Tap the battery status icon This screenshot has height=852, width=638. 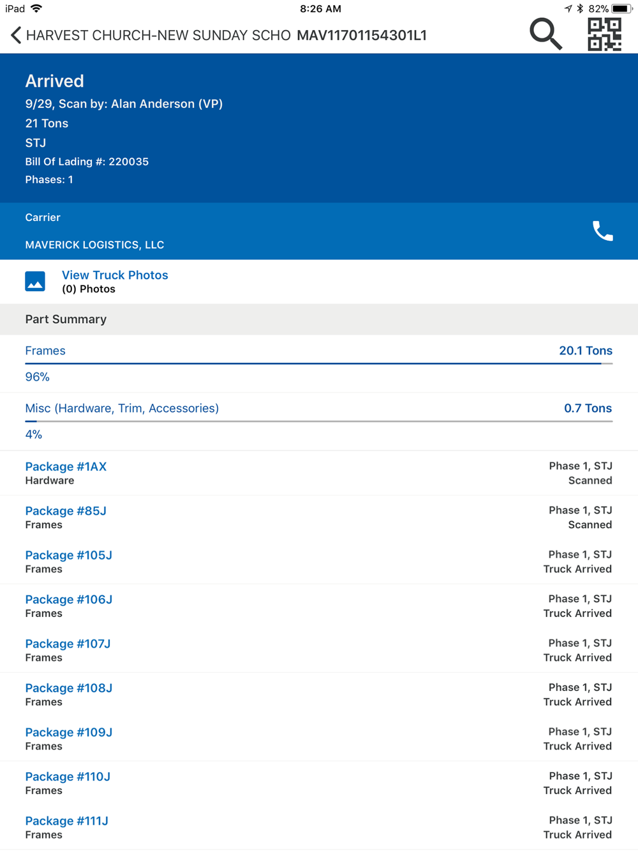tap(621, 9)
